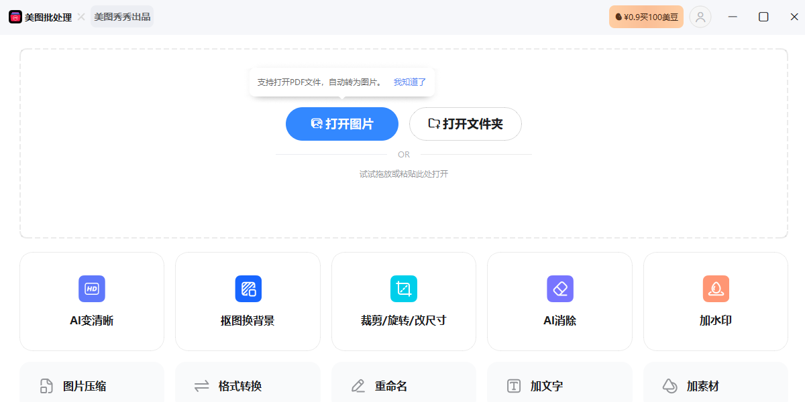
Task: Click the ¥0.9买100美豆 promotion badge
Action: [646, 17]
